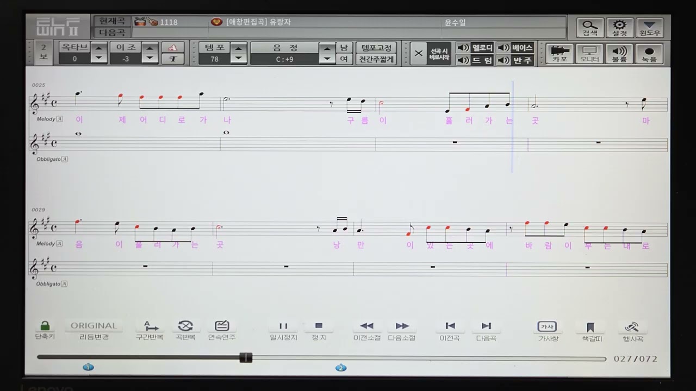Start recording with 녹음 button
This screenshot has width=696, height=391.
click(649, 54)
